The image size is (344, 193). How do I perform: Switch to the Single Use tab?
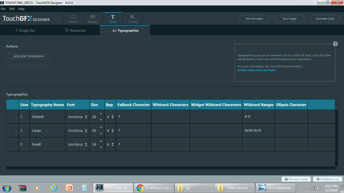[25, 31]
